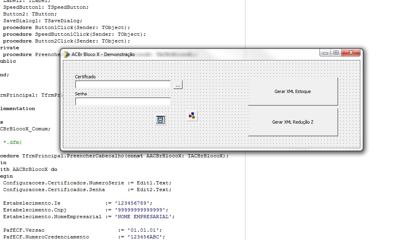Click the Delphi icon in form title bar
This screenshot has height=240, width=399.
(67, 54)
